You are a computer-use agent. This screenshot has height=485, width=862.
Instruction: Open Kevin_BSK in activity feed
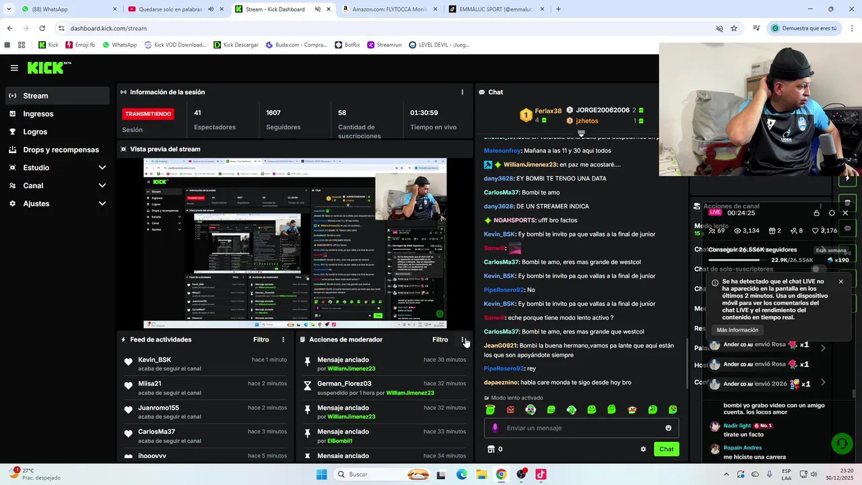[x=154, y=360]
